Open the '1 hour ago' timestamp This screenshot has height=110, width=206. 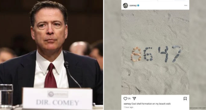(x=128, y=107)
